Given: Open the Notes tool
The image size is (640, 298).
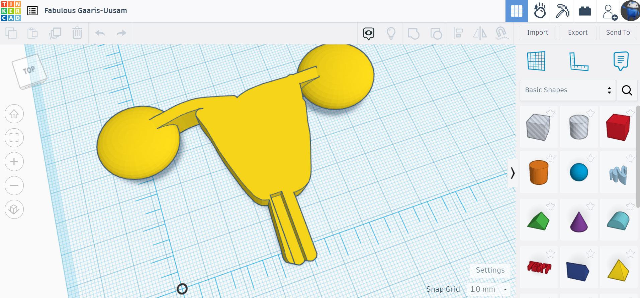Looking at the screenshot, I should [x=621, y=61].
